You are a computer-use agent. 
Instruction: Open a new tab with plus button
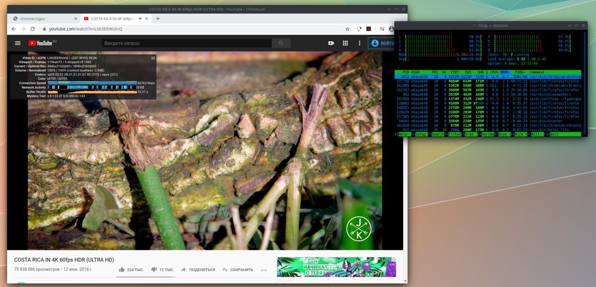click(158, 19)
